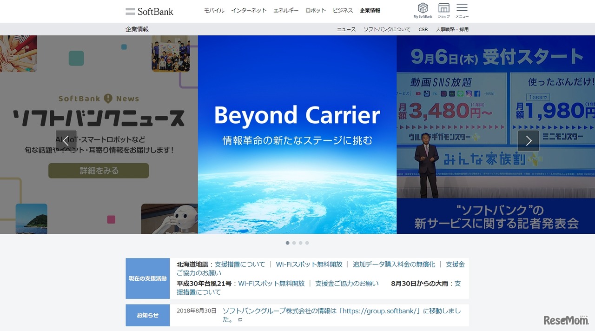
Task: Open 北海道地震 支援措置について link
Action: [x=240, y=264]
